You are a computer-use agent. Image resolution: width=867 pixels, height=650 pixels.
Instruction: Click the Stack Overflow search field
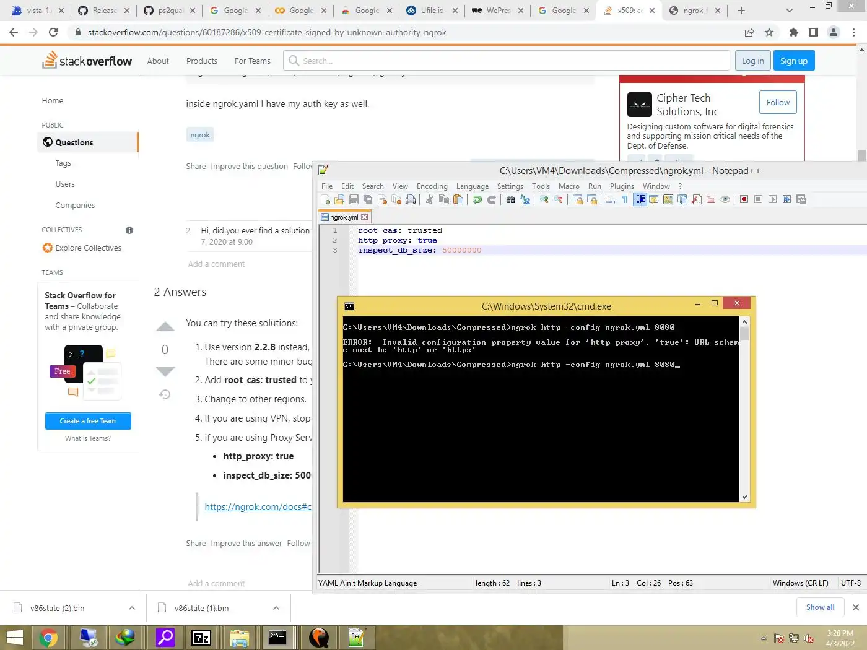507,61
